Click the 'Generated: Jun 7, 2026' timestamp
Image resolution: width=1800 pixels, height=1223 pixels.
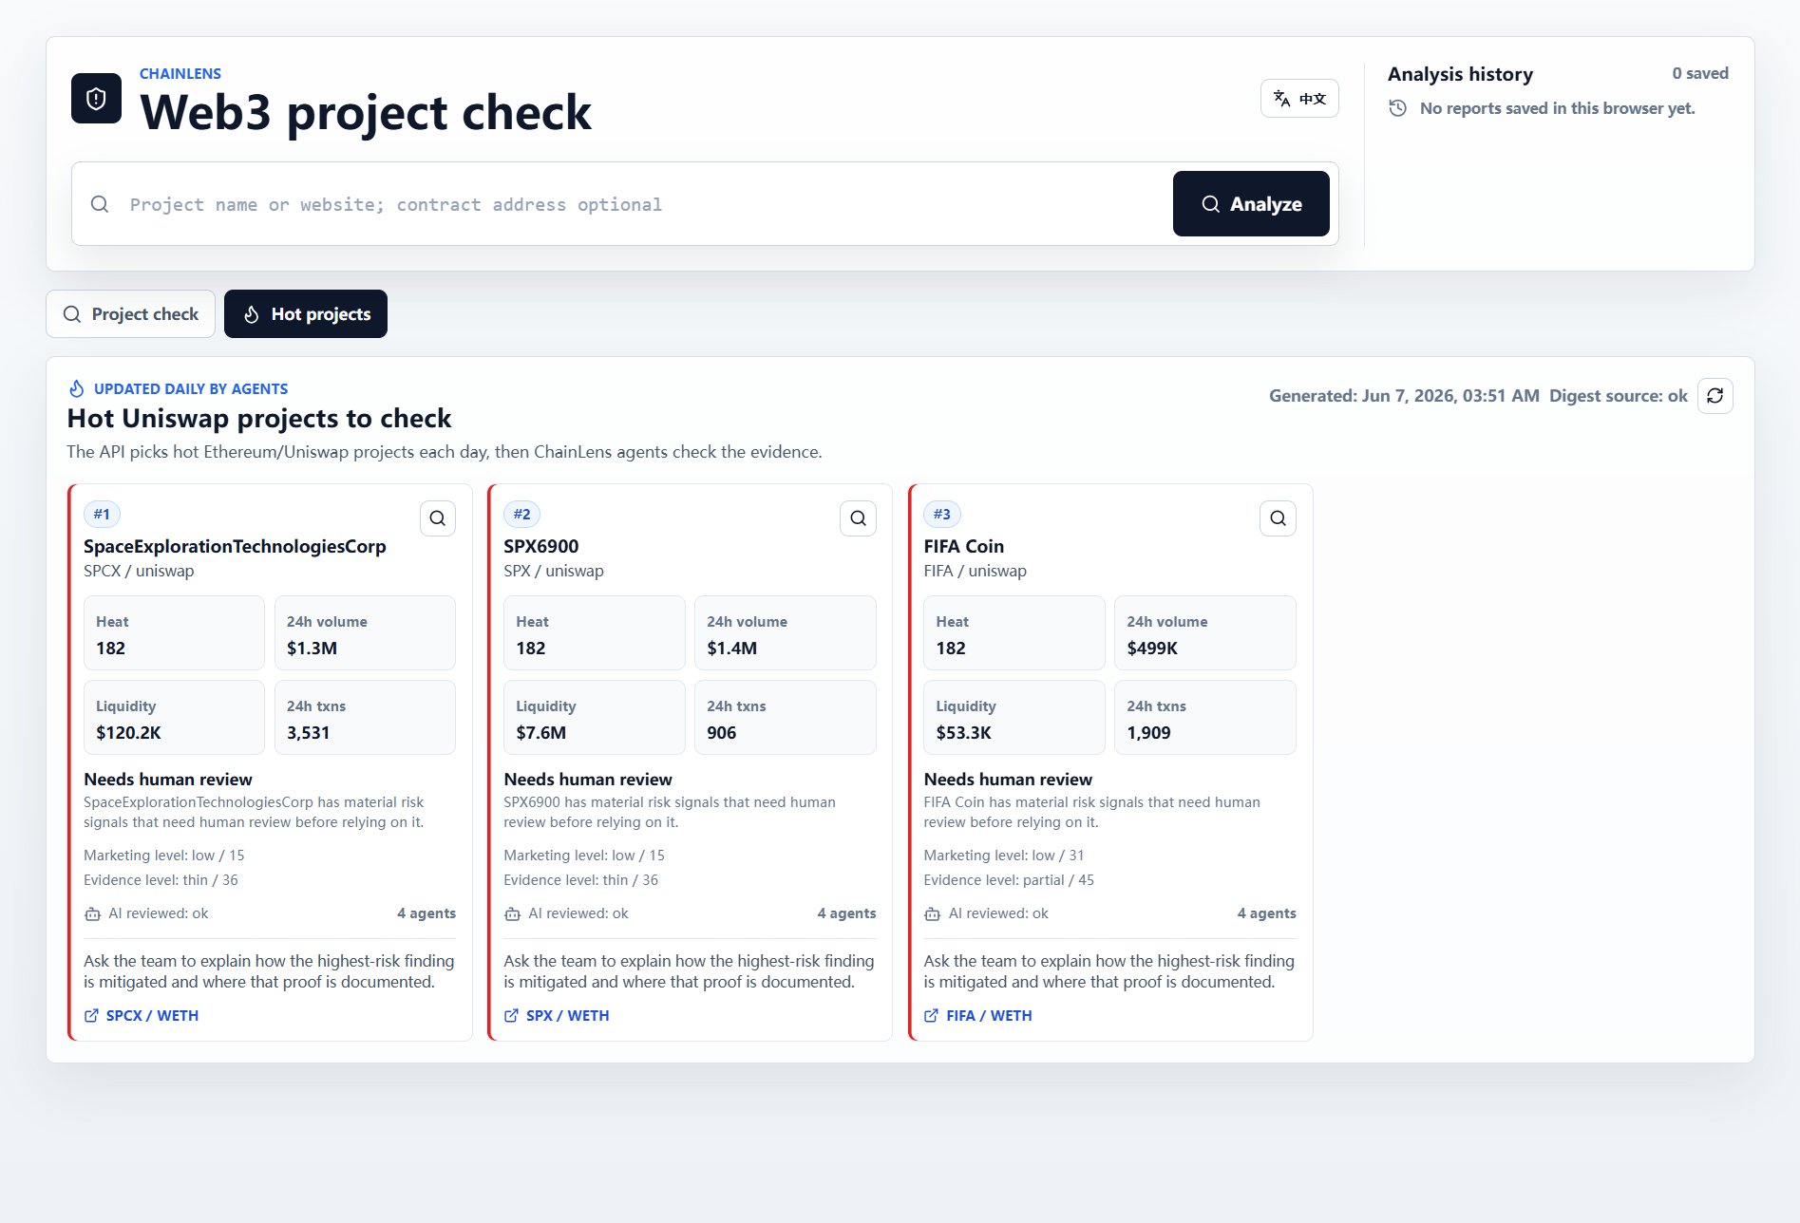pyautogui.click(x=1404, y=396)
